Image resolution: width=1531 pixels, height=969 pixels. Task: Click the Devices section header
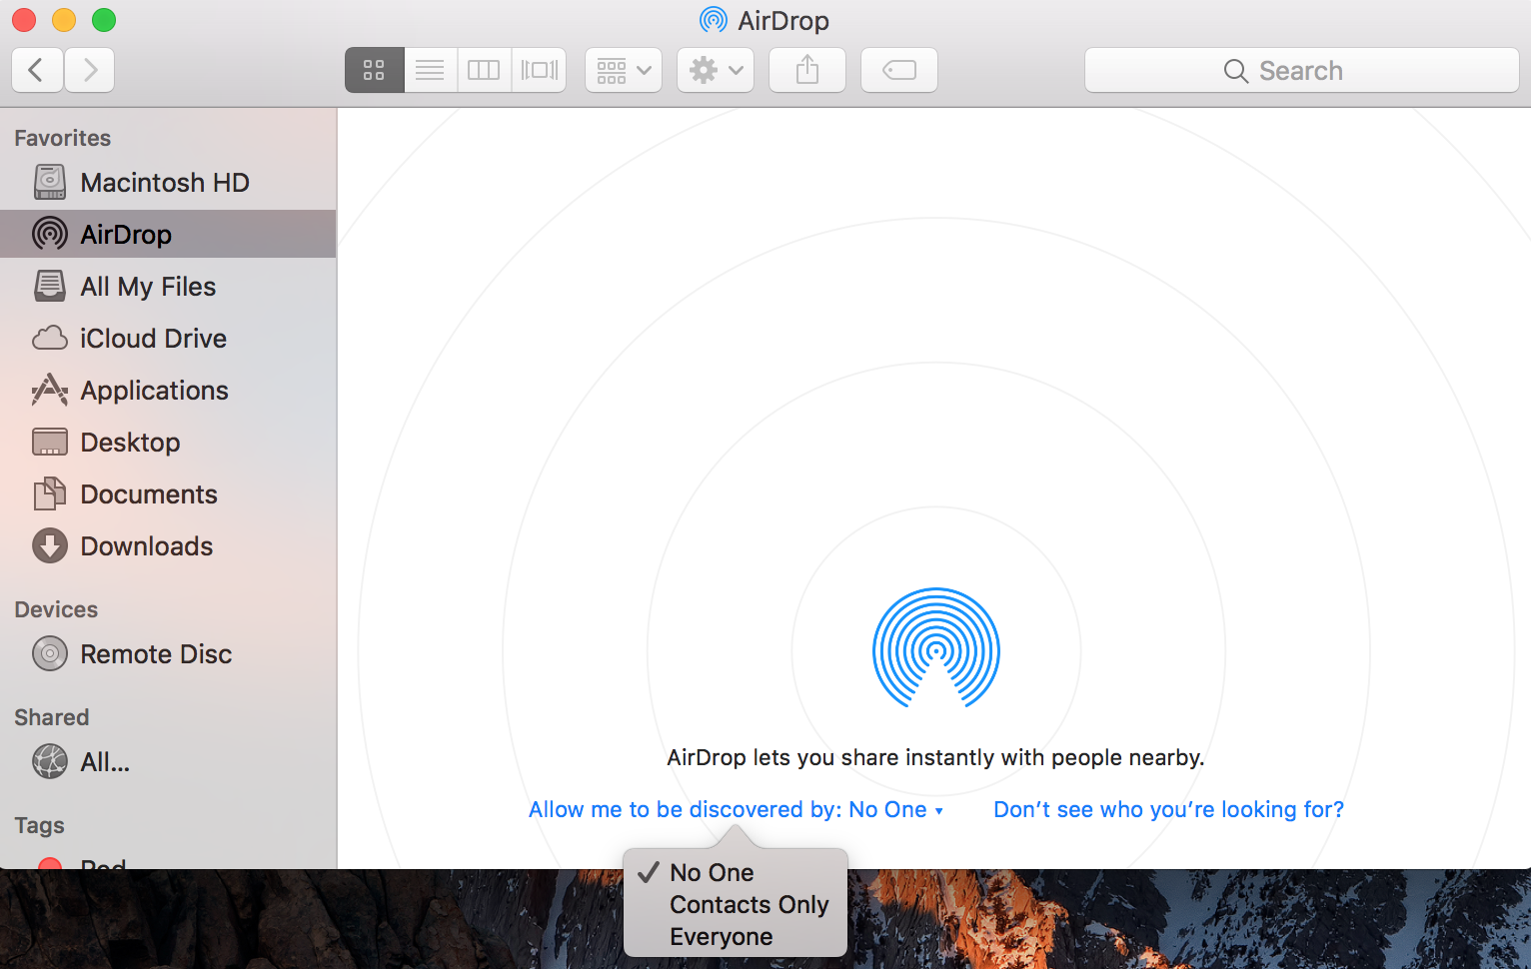coord(56,609)
